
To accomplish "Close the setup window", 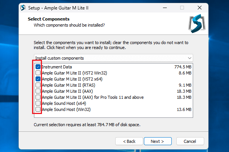I will point(199,8).
